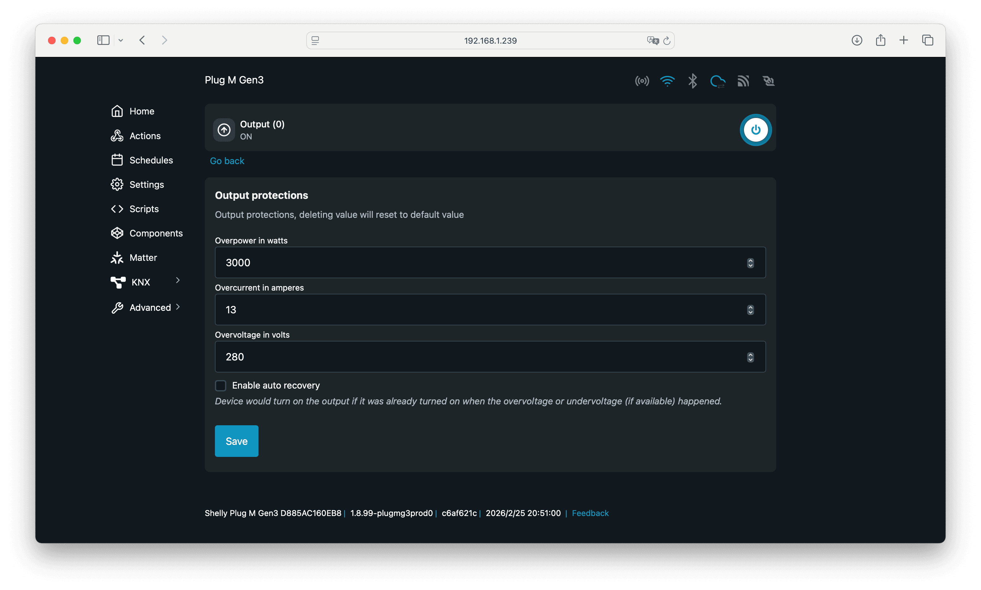Click the access point broadcast icon
The image size is (981, 590).
click(642, 81)
